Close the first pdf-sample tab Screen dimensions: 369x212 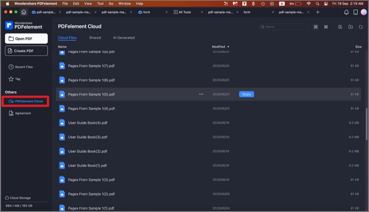[60, 12]
